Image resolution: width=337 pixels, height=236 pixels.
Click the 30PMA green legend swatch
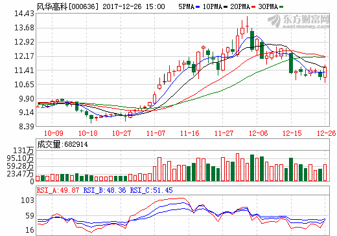[x=281, y=7]
